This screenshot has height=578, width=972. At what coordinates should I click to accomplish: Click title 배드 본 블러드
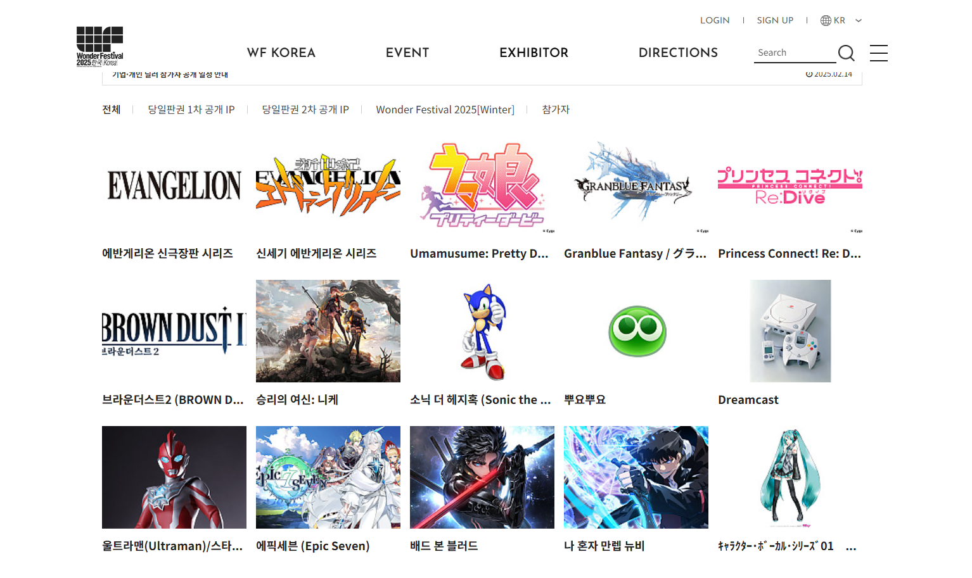(444, 546)
